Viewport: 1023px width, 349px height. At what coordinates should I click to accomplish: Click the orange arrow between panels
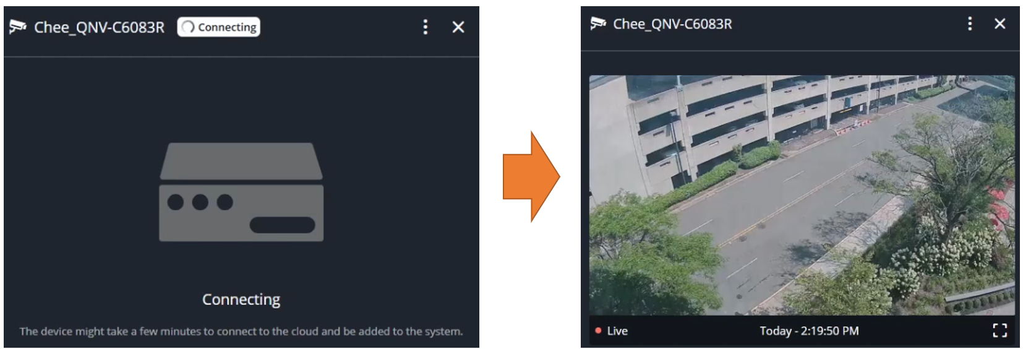click(531, 176)
